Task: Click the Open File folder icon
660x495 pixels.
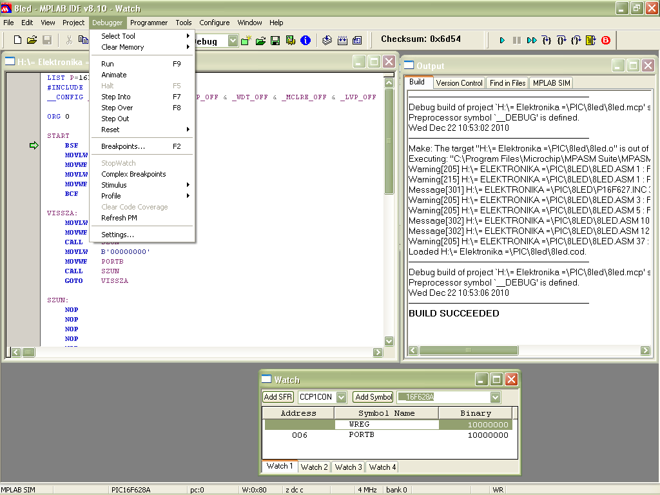Action: click(x=32, y=41)
